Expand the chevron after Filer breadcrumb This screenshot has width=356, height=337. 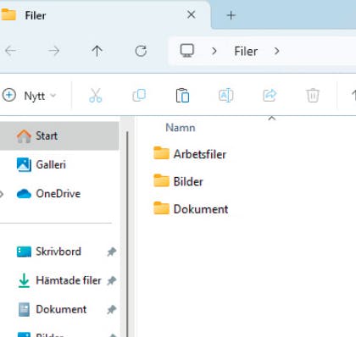tap(277, 51)
